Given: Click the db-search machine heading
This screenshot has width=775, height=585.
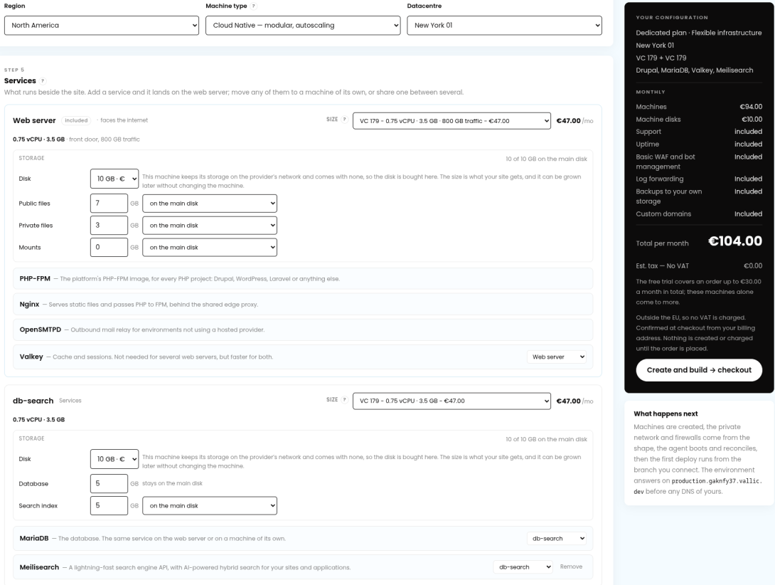Looking at the screenshot, I should (x=33, y=401).
